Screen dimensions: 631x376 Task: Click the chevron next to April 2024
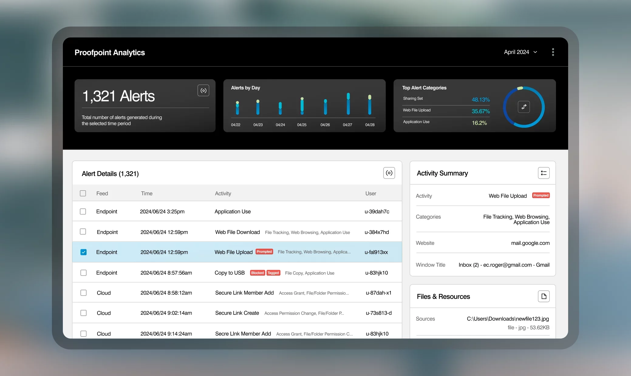535,52
